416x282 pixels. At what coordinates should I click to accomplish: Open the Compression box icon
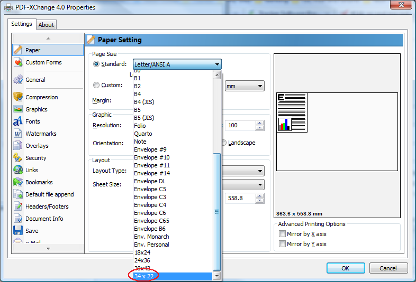pyautogui.click(x=18, y=97)
